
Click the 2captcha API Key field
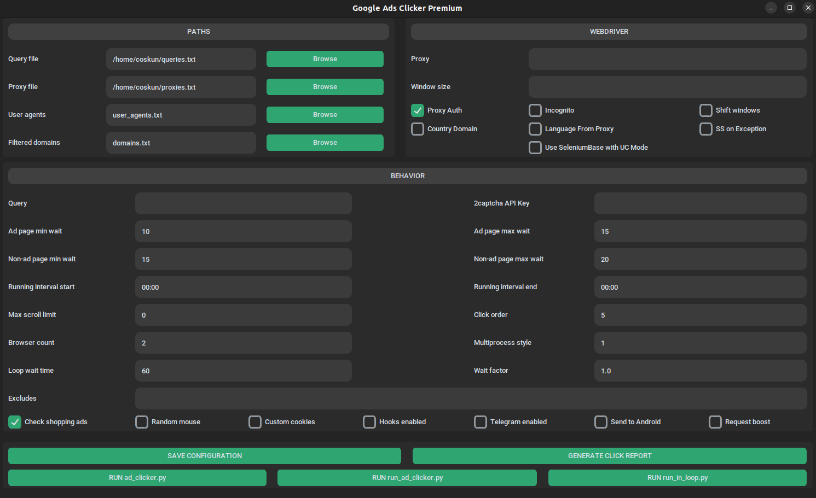coord(700,203)
